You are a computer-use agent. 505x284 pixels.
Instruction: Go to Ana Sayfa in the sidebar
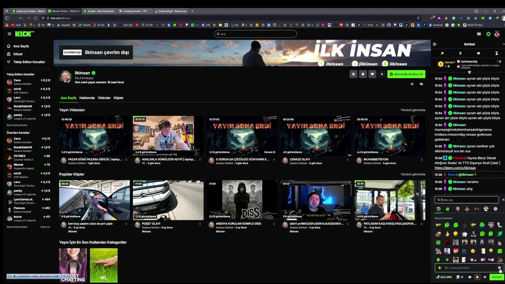tap(21, 46)
